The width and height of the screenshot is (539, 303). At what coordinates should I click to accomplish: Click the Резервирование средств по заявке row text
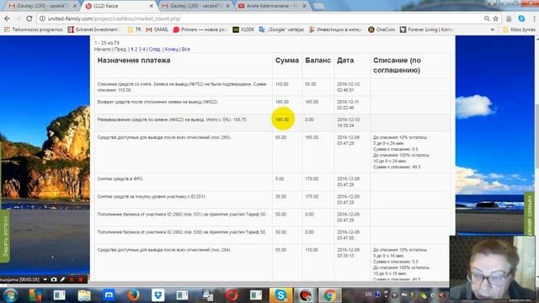tap(172, 120)
